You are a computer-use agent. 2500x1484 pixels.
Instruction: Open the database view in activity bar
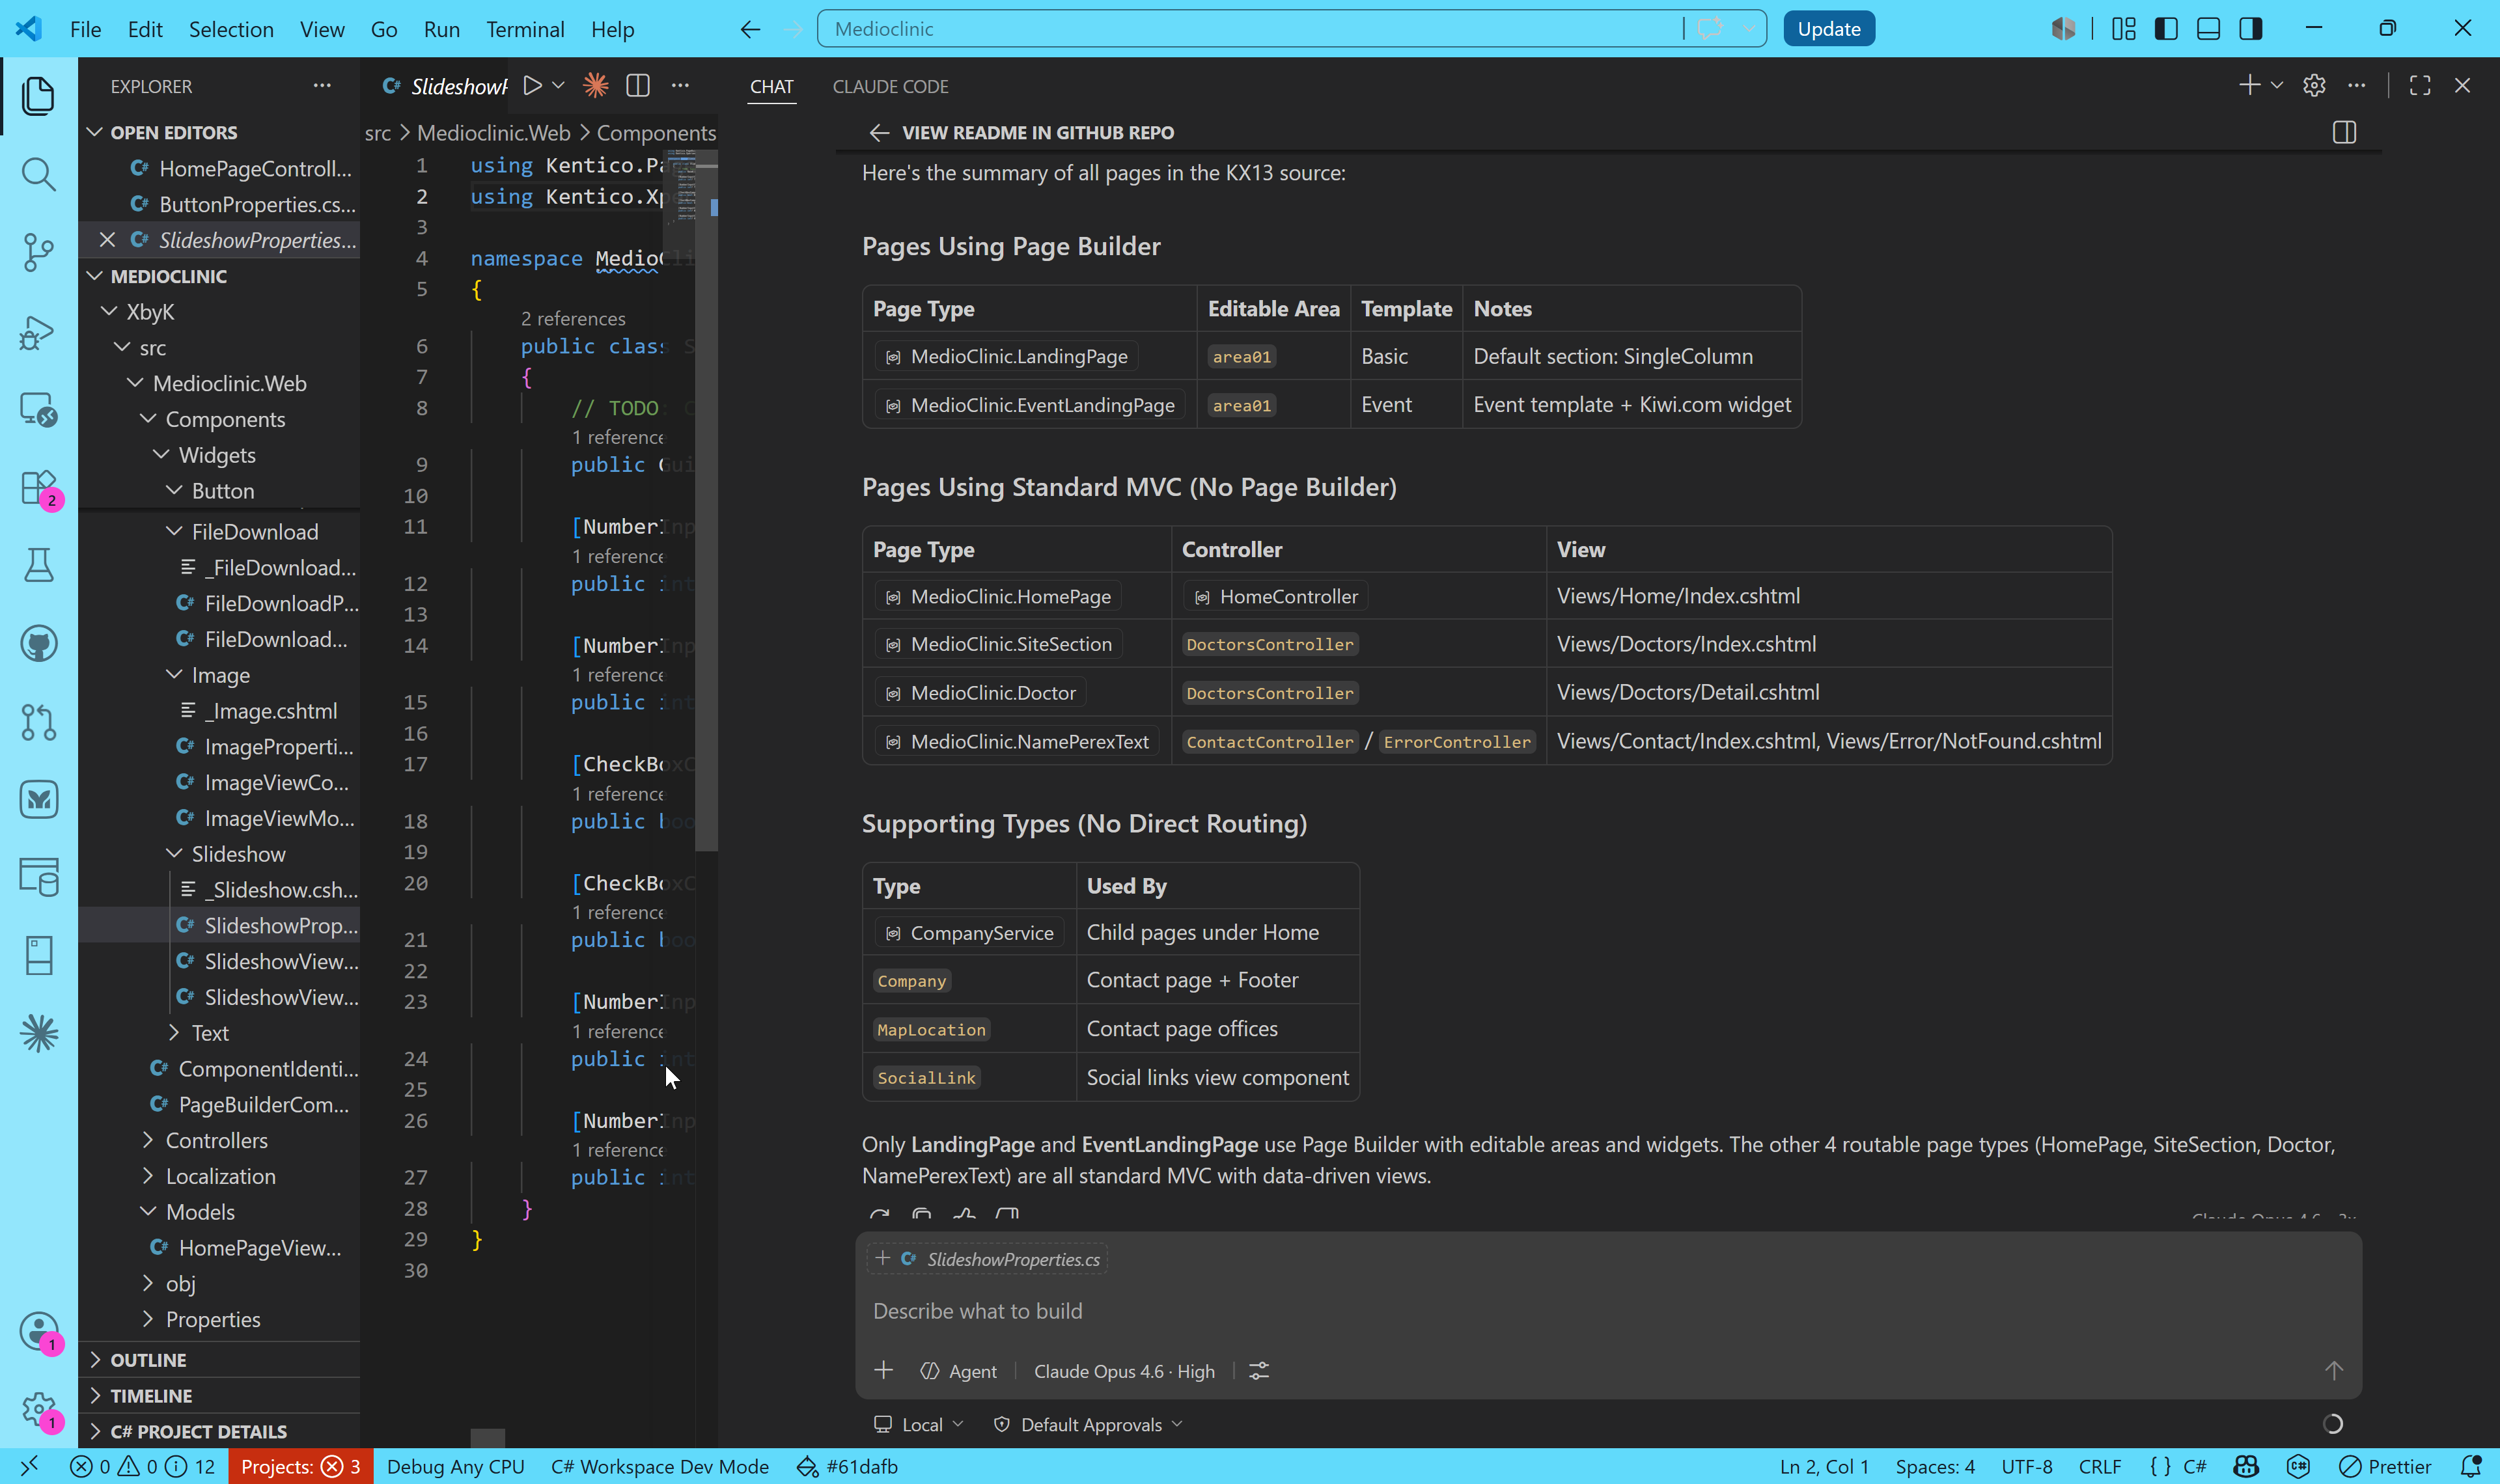[x=38, y=877]
